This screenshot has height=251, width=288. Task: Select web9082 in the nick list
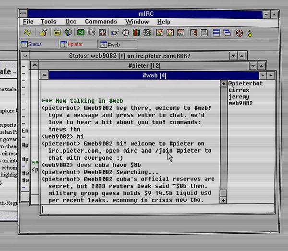click(x=240, y=103)
